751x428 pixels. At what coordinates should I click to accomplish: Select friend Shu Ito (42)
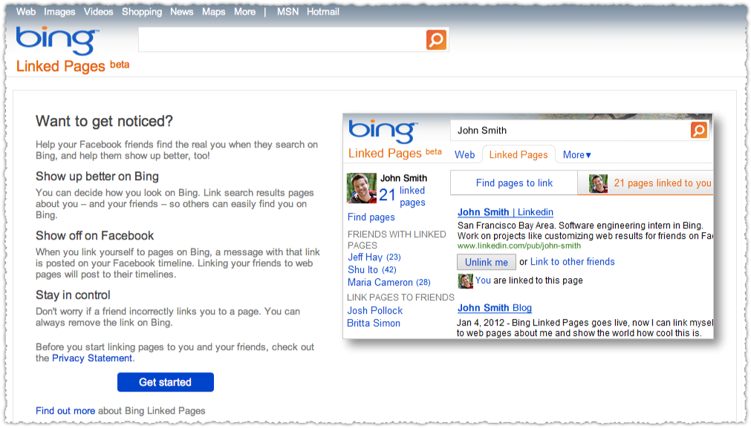(x=372, y=270)
